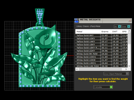Click the DWT column header
This screenshot has height=100, width=134.
pyautogui.click(x=116, y=32)
